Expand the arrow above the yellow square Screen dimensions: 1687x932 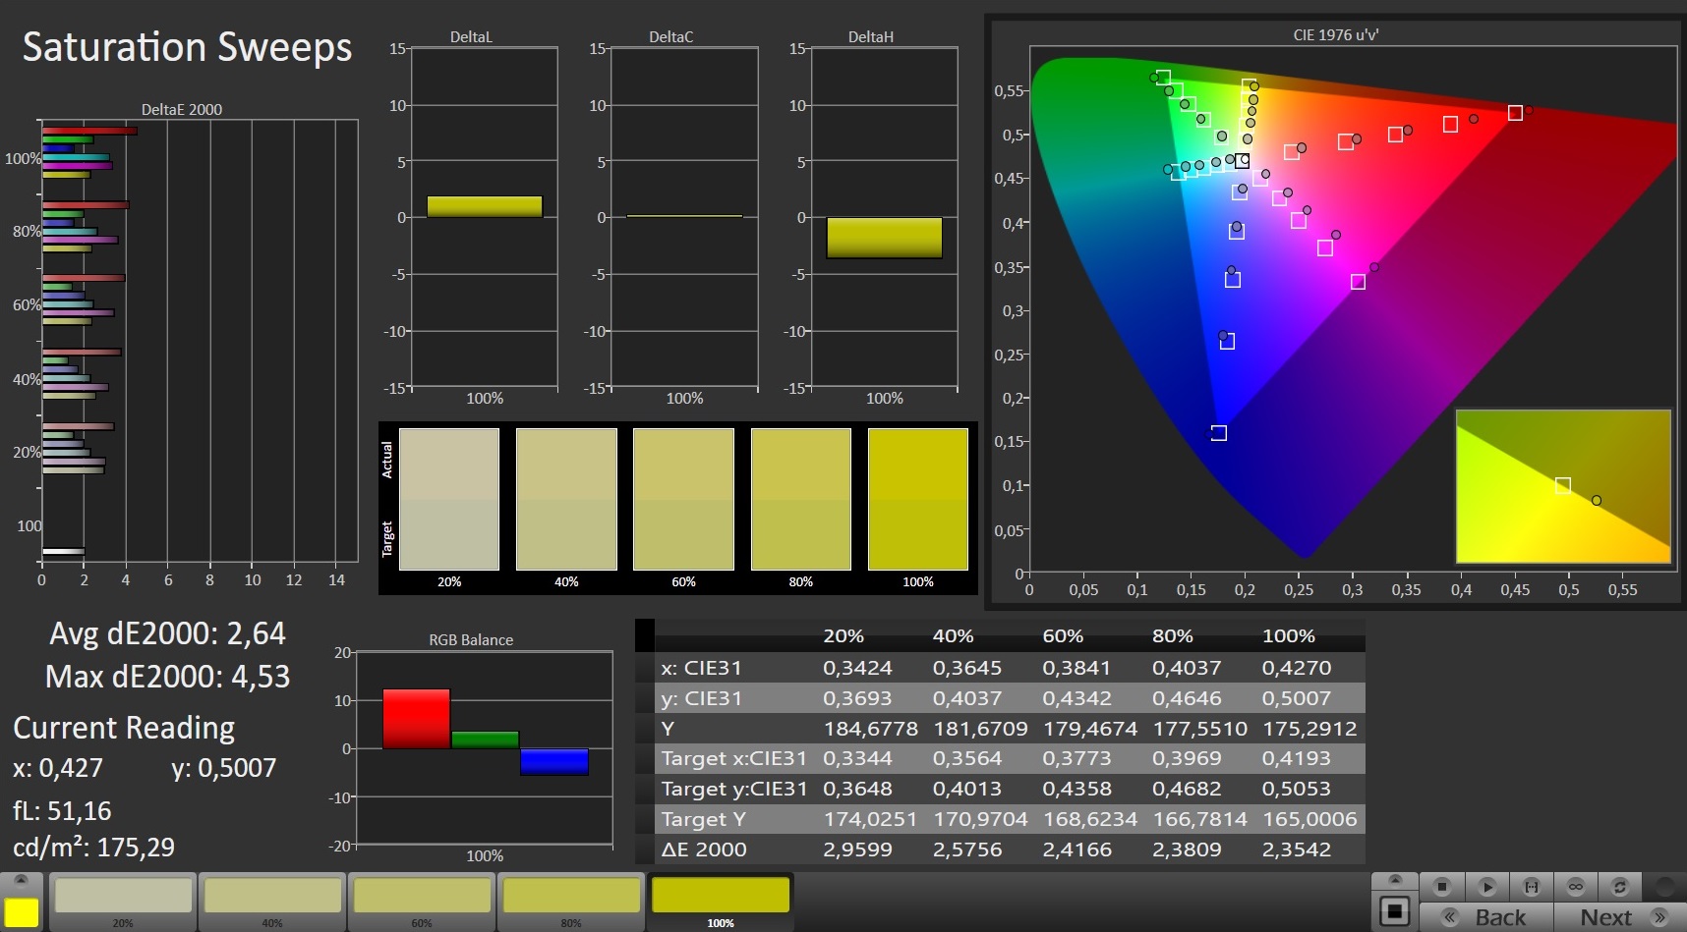[22, 880]
